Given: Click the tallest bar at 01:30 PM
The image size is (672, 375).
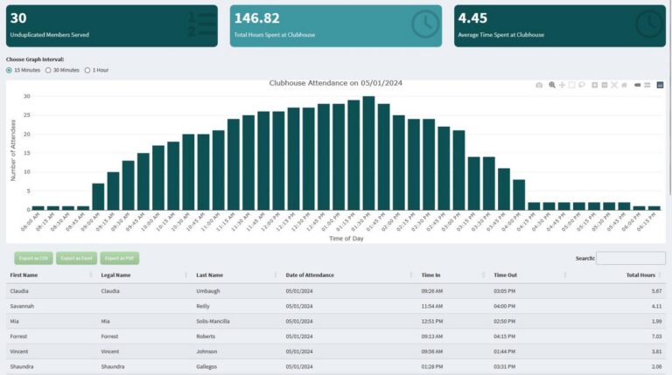Looking at the screenshot, I should point(368,153).
